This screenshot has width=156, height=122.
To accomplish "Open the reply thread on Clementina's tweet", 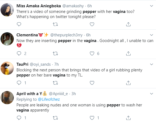I will point(22,54).
